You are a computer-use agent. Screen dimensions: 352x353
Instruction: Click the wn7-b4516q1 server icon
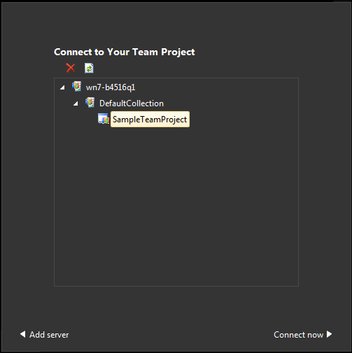pos(76,87)
